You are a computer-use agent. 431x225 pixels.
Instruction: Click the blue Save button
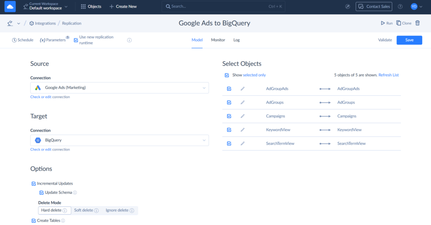(409, 40)
